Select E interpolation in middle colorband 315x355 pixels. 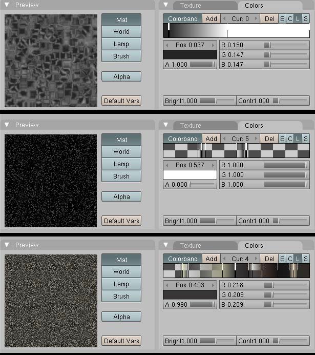pyautogui.click(x=282, y=139)
